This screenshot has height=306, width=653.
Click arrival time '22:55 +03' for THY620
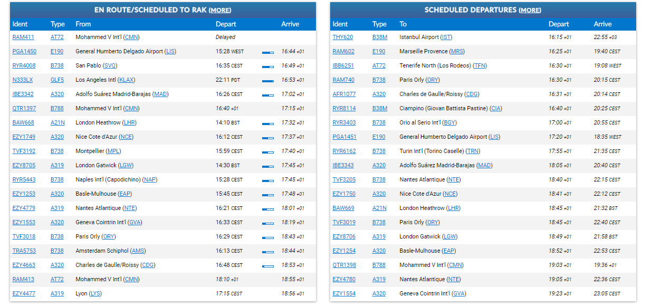click(x=606, y=37)
